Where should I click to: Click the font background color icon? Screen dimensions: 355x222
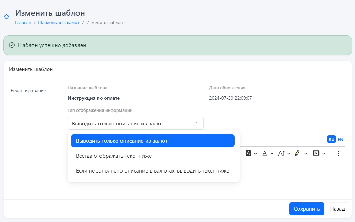pos(248,153)
